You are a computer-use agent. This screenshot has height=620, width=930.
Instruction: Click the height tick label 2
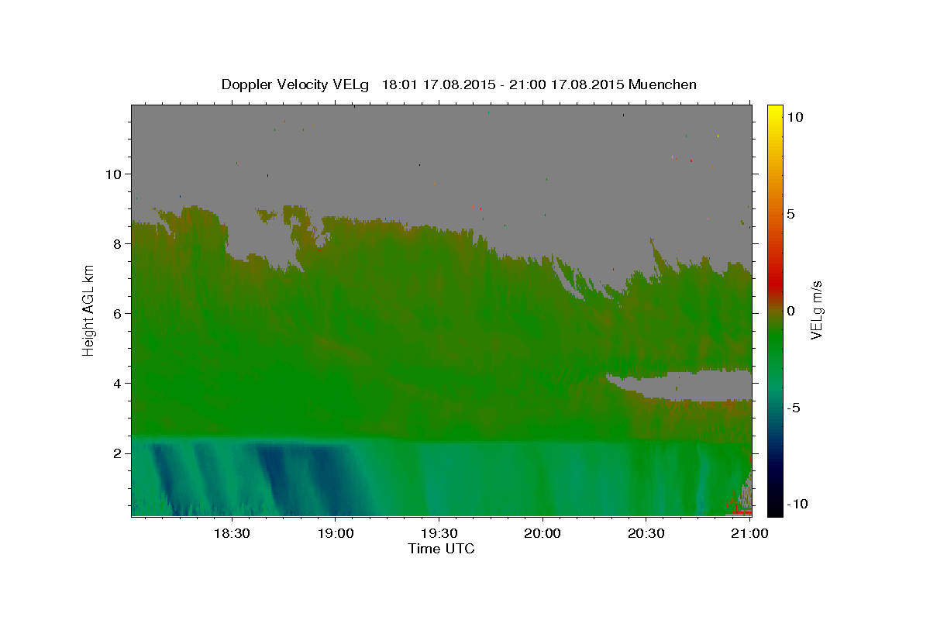coord(119,453)
